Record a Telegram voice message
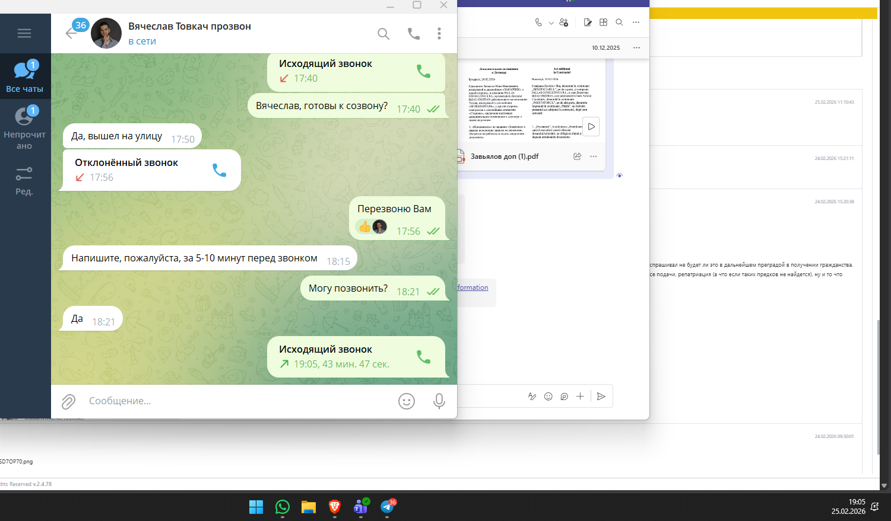 coord(439,401)
